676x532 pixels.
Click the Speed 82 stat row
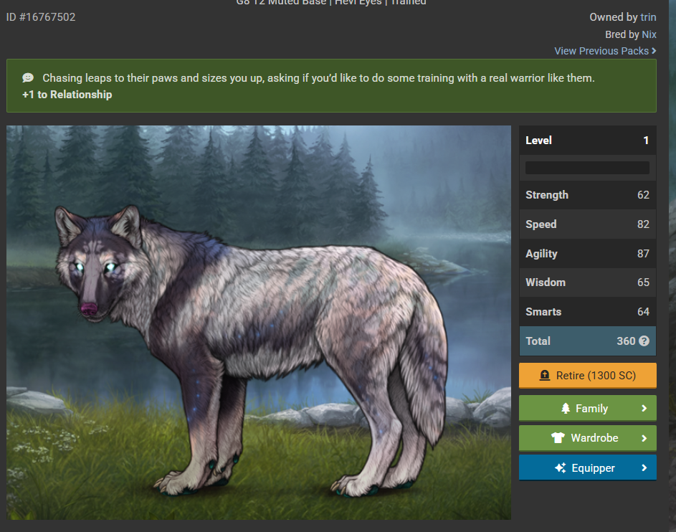pos(588,224)
